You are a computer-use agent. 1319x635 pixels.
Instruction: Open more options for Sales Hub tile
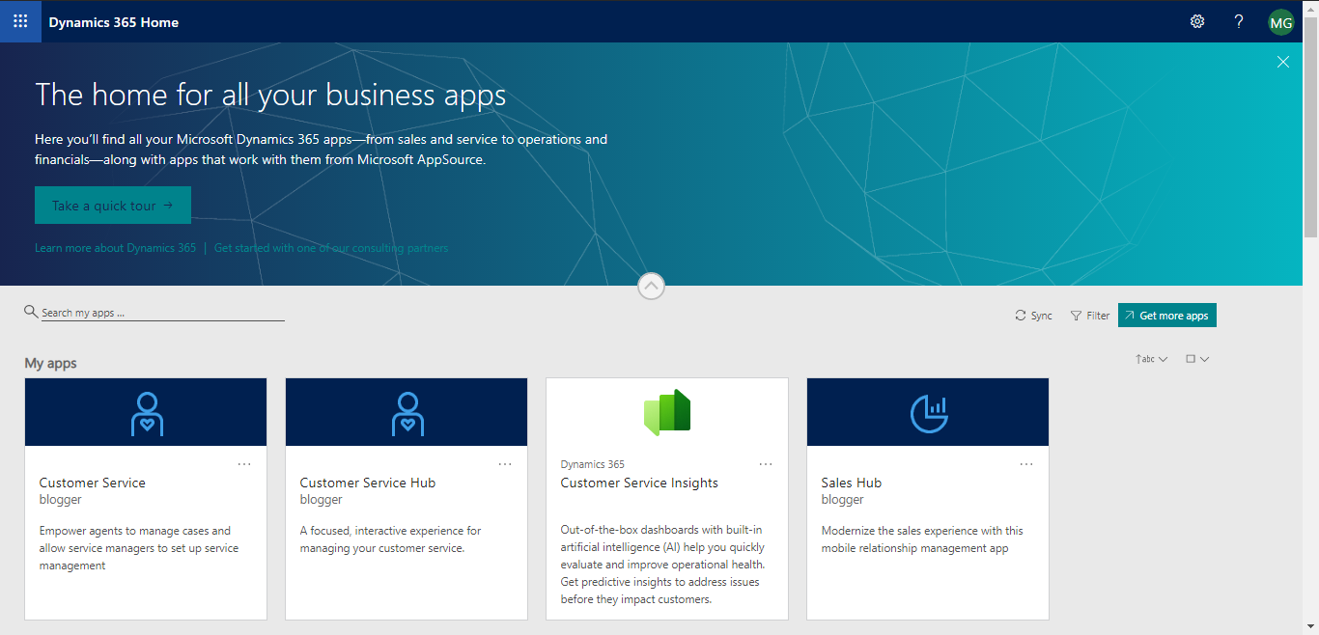click(x=1026, y=464)
